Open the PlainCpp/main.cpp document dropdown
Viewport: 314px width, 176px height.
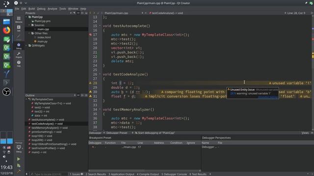[x=124, y=13]
